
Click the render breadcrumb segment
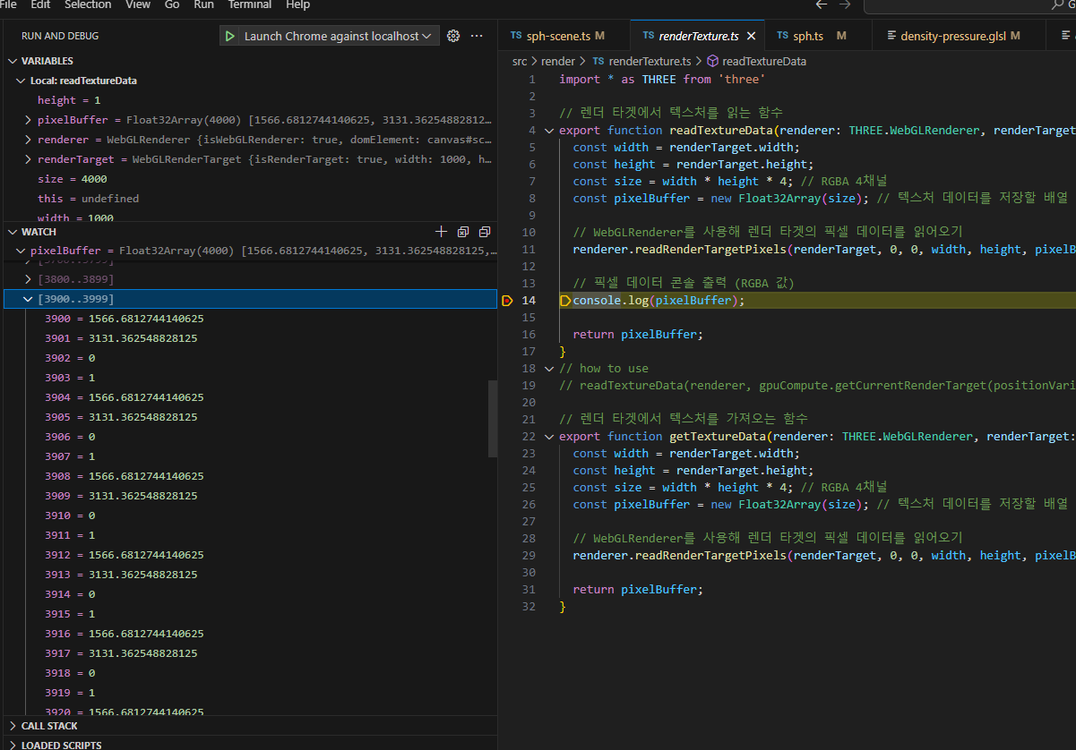click(558, 62)
